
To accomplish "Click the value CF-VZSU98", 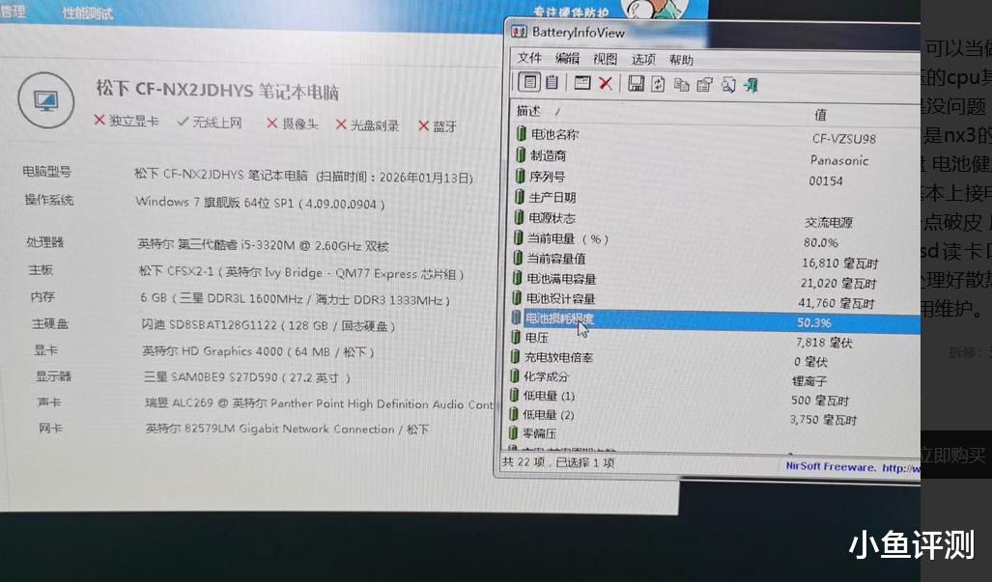I will (844, 138).
